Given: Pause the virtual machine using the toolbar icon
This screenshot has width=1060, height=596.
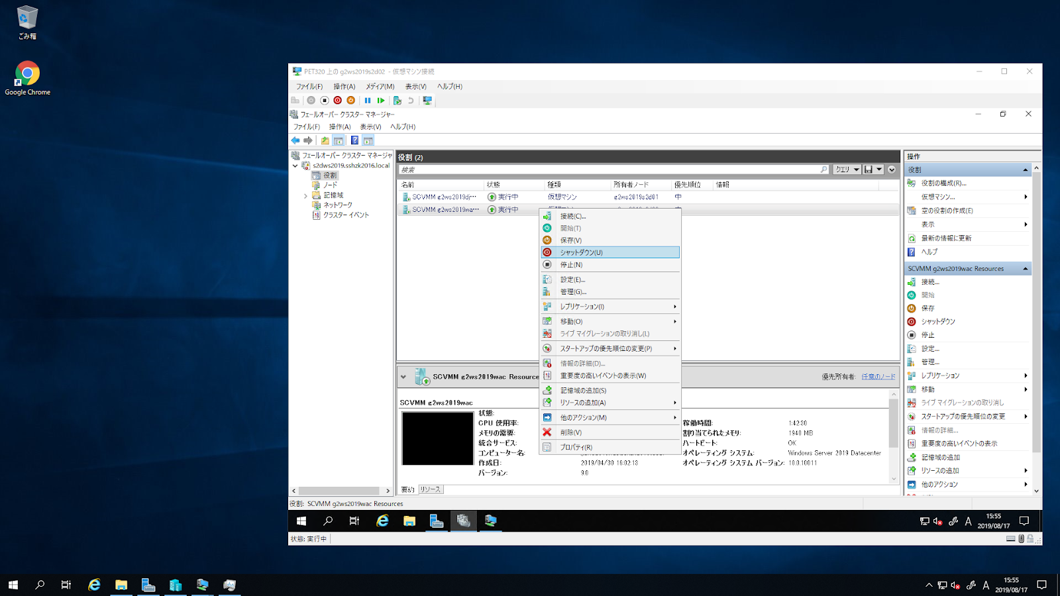Looking at the screenshot, I should coord(368,100).
